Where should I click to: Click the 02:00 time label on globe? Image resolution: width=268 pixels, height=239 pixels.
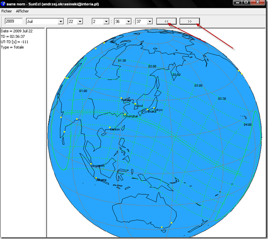[x=152, y=66]
